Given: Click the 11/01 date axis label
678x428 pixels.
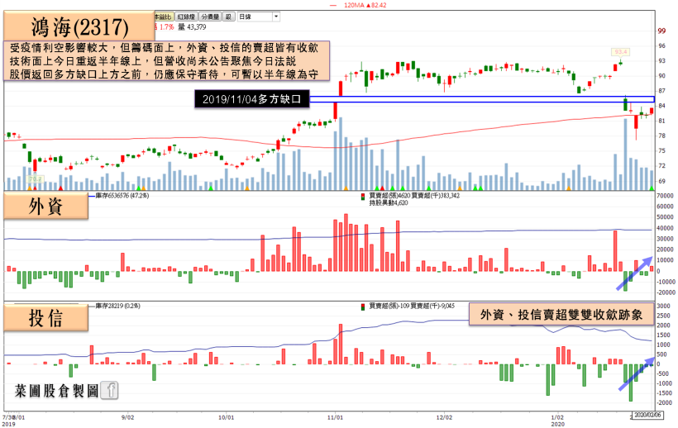Looking at the screenshot, I should pos(335,417).
